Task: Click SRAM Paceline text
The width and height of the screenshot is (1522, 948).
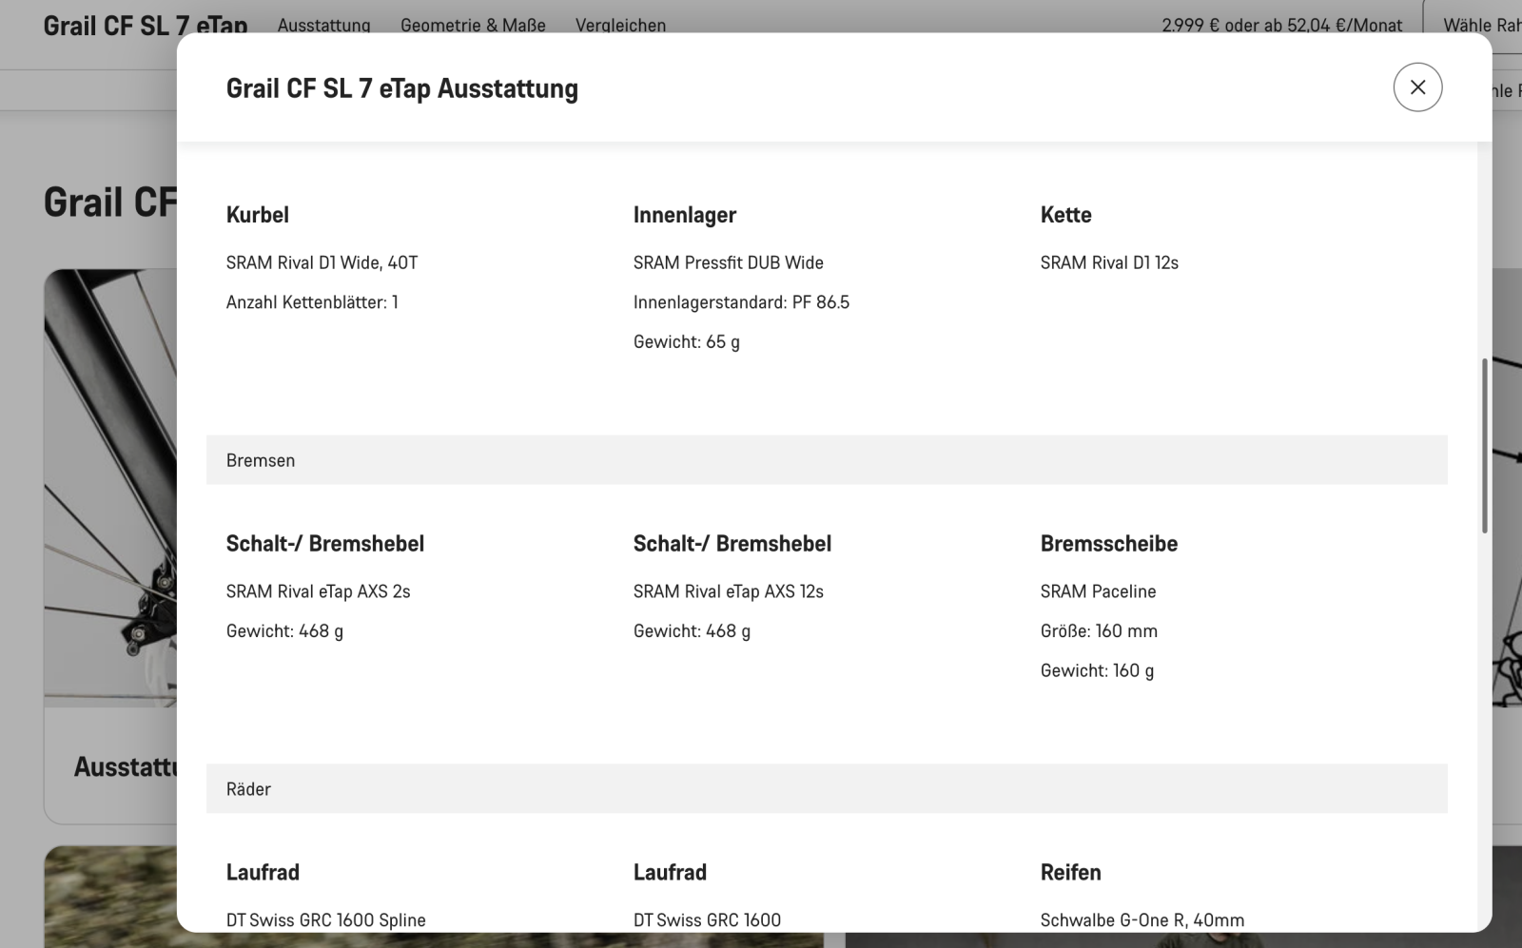Action: (1098, 591)
